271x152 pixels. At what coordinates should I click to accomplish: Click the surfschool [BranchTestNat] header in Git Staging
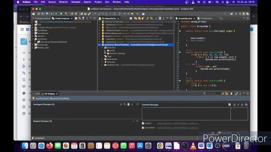tap(53, 98)
